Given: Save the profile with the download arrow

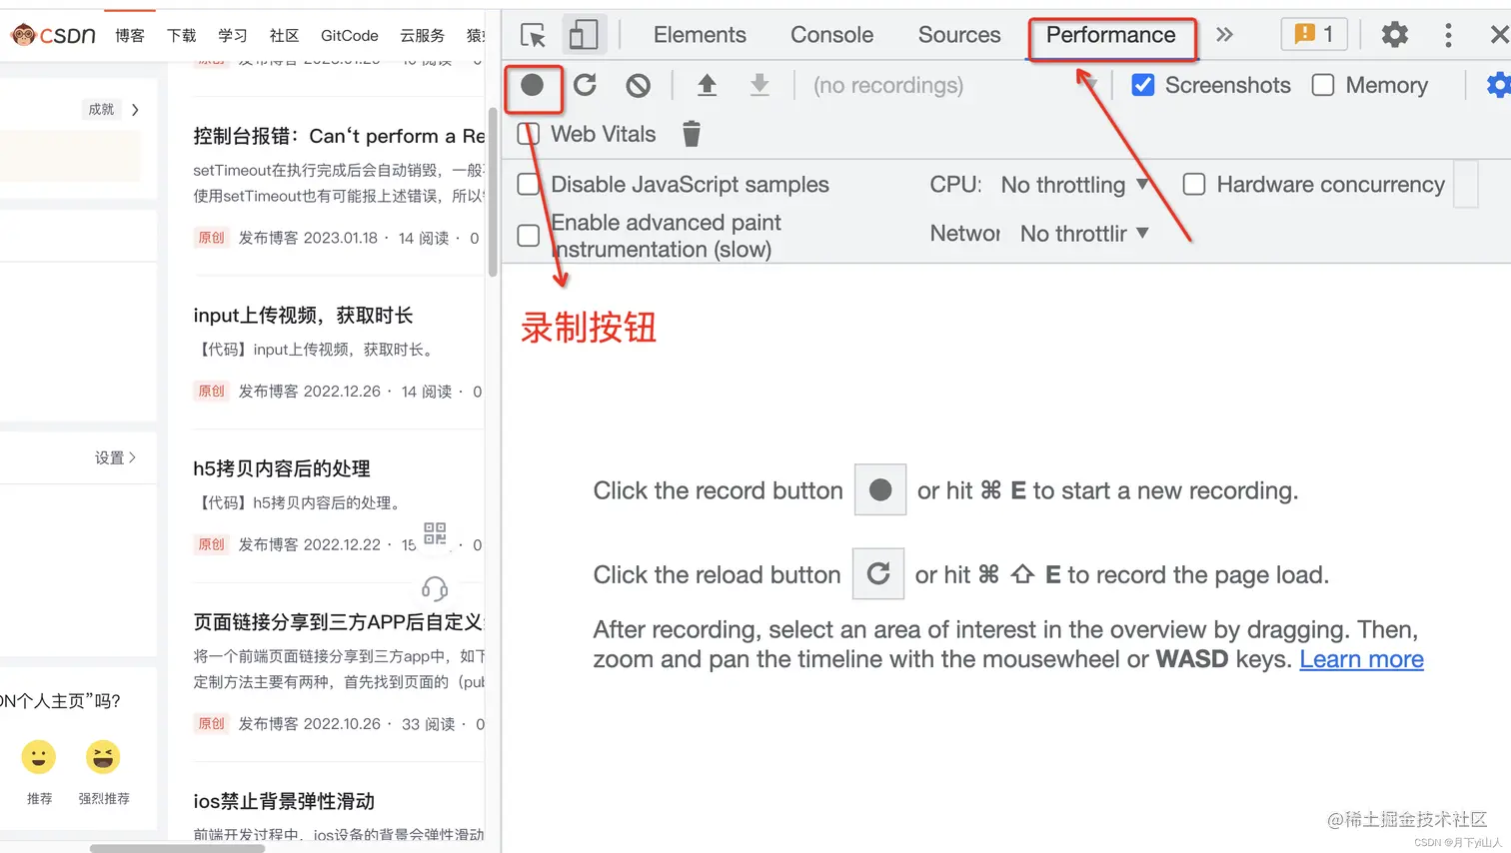Looking at the screenshot, I should (759, 85).
